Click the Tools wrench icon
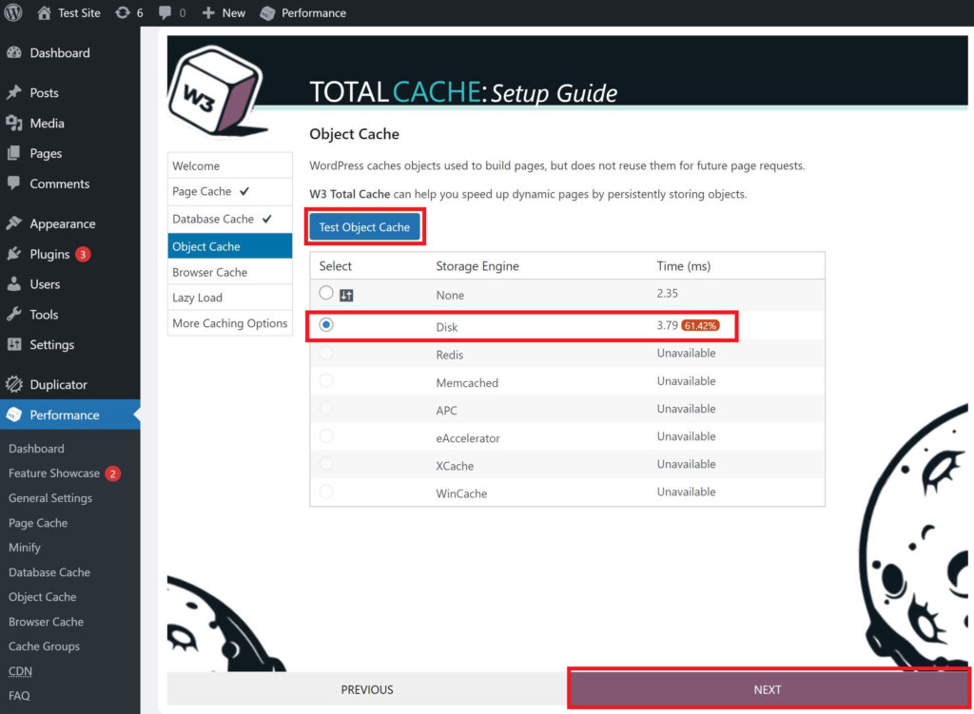 pyautogui.click(x=14, y=314)
